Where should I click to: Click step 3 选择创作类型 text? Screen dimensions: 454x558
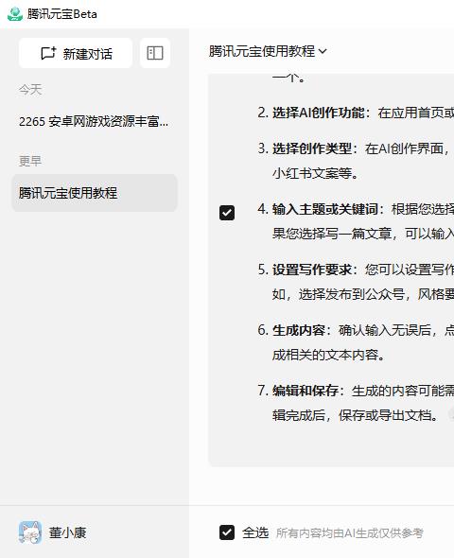[x=312, y=148]
